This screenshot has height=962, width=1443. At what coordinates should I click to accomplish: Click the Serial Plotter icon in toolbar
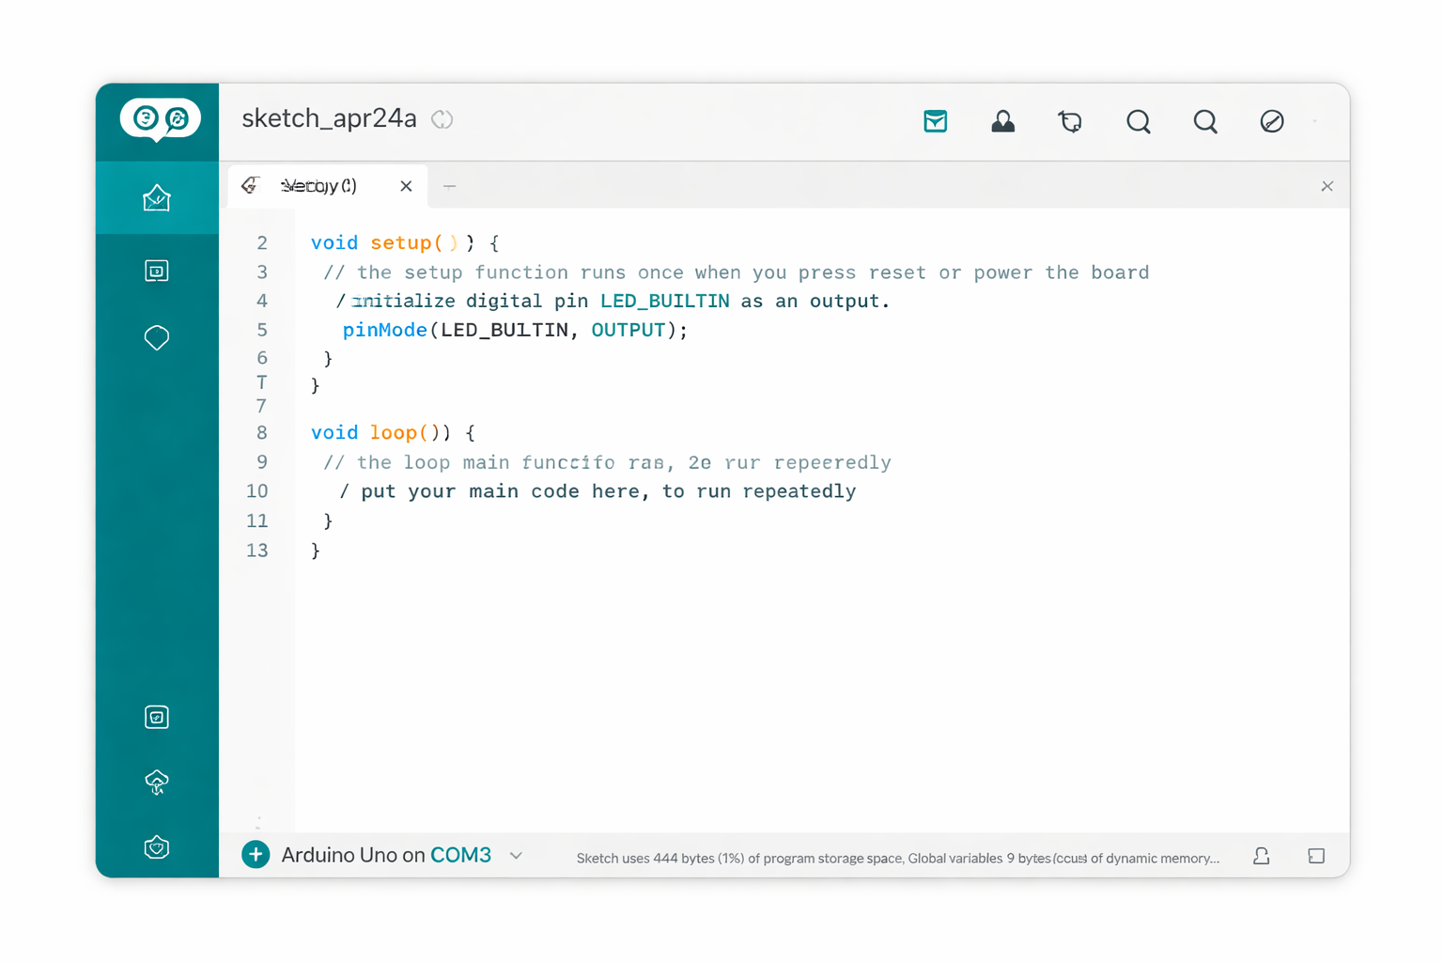click(x=1070, y=121)
